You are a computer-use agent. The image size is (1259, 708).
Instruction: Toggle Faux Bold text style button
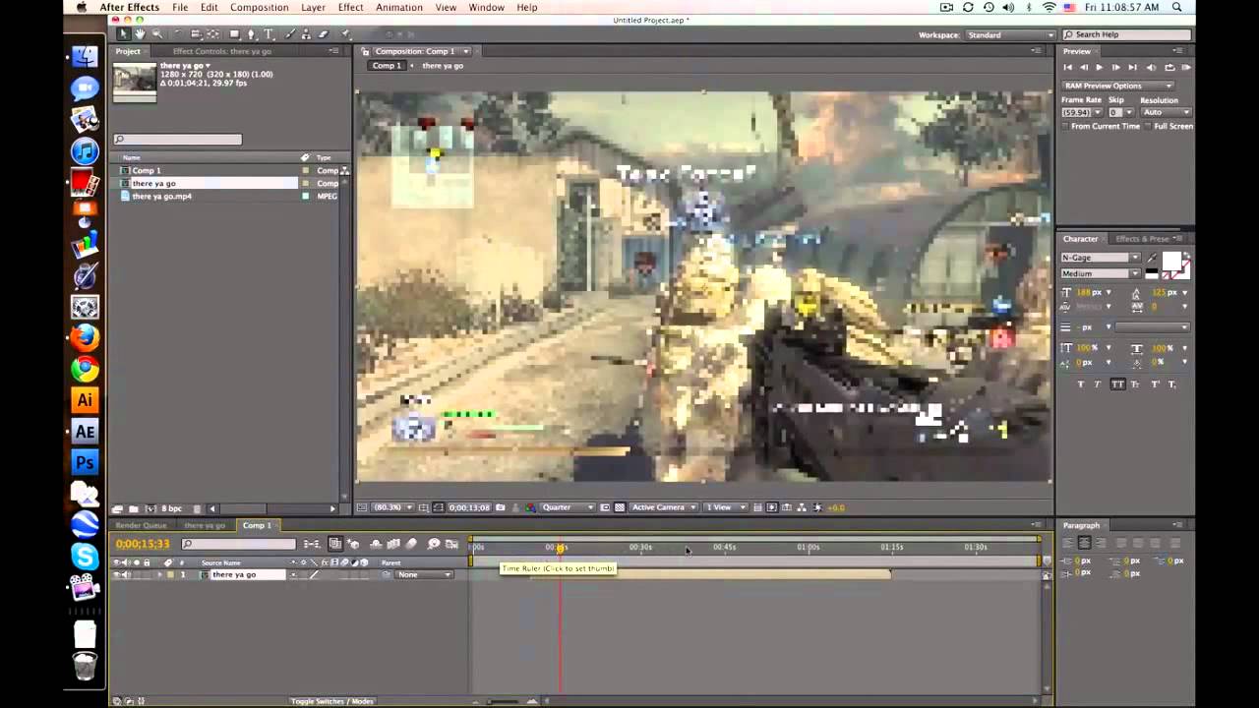click(1080, 384)
